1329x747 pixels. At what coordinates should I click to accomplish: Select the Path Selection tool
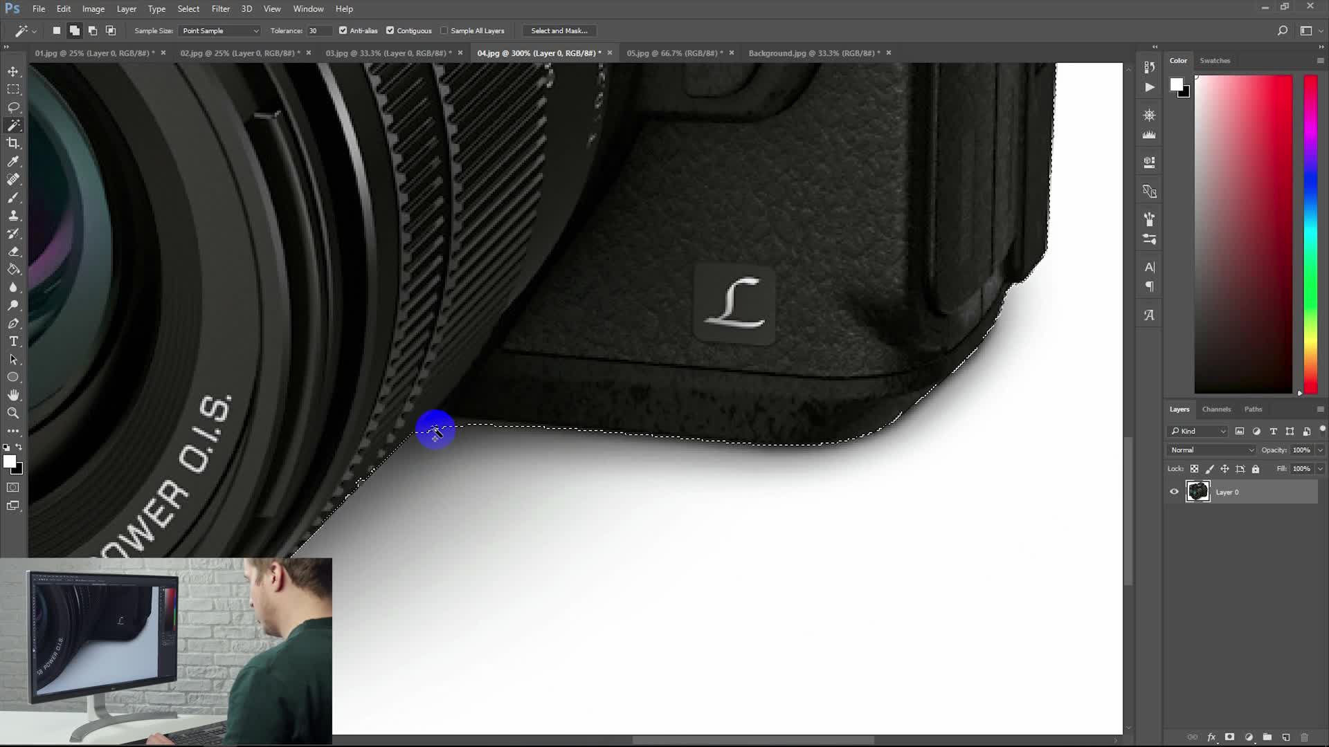click(x=13, y=359)
